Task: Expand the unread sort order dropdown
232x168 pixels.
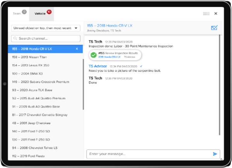Action: click(x=45, y=28)
